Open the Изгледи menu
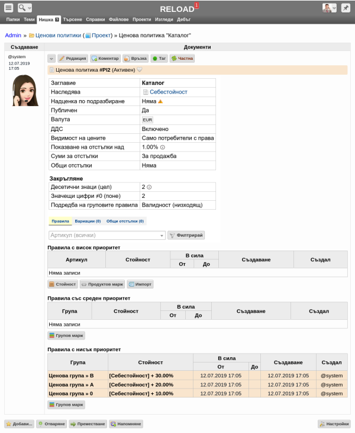The height and width of the screenshot is (433, 355). point(164,20)
